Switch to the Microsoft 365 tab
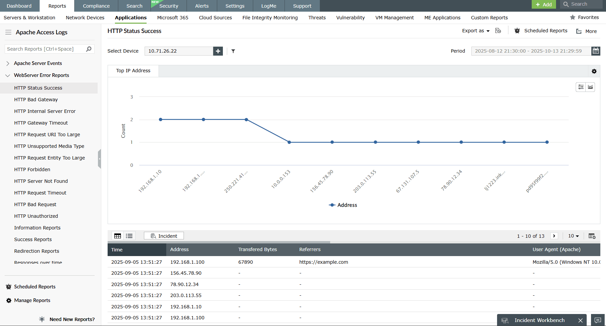 172,17
